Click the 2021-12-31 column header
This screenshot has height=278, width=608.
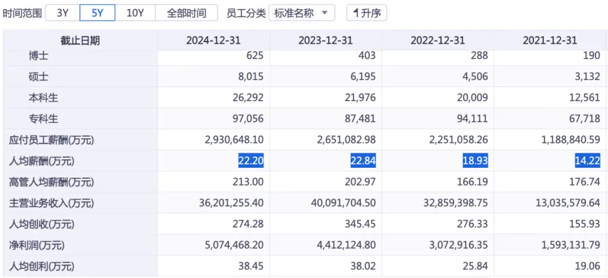(x=549, y=41)
